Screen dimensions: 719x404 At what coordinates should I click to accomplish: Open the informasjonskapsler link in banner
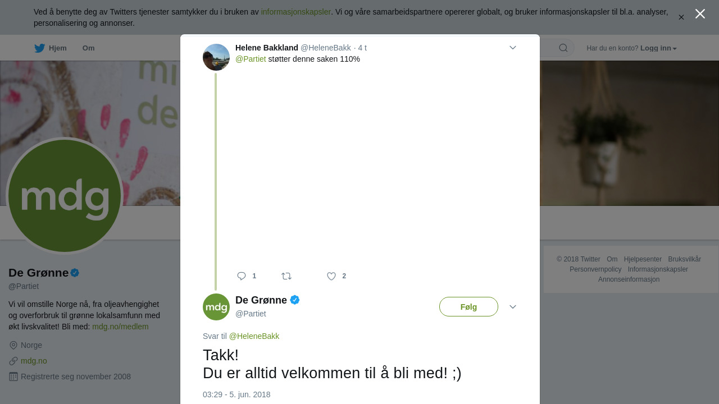coord(296,12)
